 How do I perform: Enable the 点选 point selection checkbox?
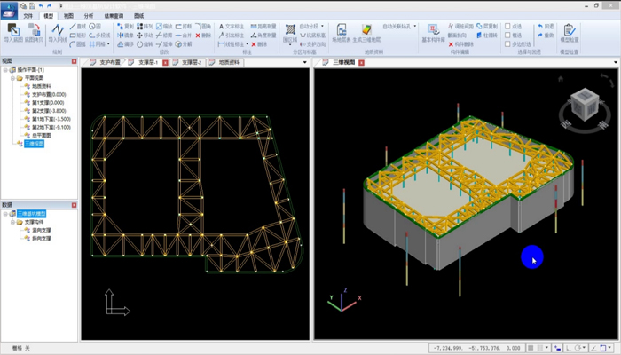tap(507, 27)
